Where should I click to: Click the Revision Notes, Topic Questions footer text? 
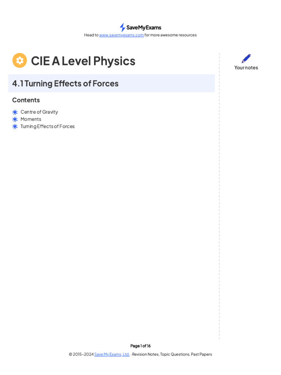172,354
